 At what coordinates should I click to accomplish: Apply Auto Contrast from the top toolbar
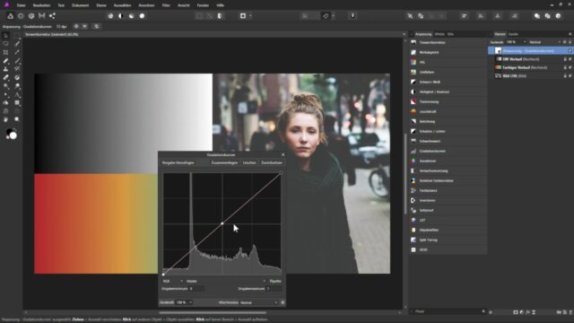tap(121, 16)
